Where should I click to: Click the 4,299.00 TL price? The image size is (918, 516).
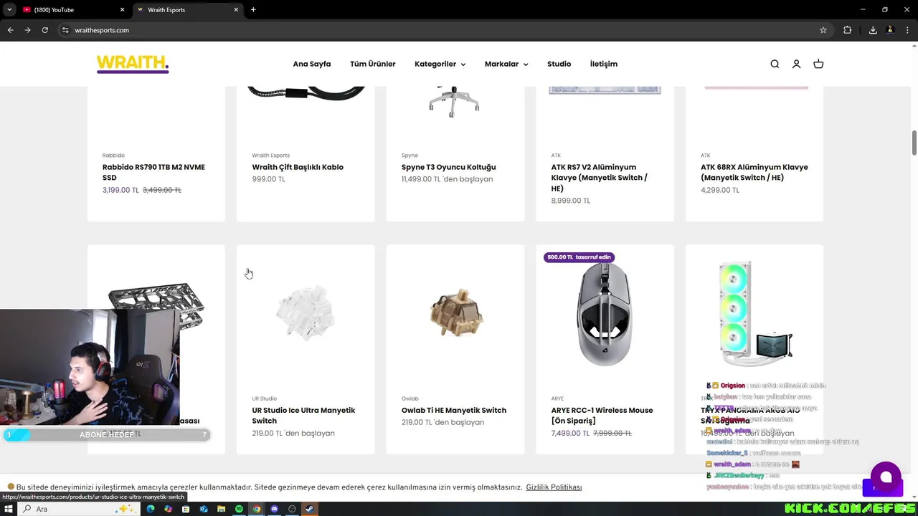coord(720,190)
